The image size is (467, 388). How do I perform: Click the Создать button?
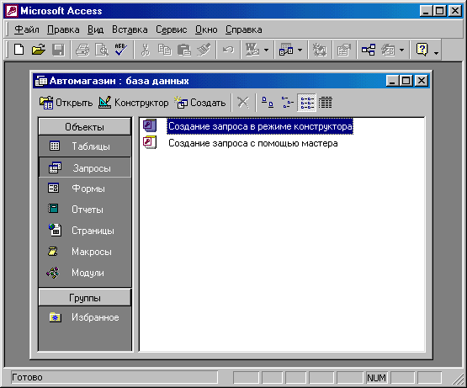point(200,103)
